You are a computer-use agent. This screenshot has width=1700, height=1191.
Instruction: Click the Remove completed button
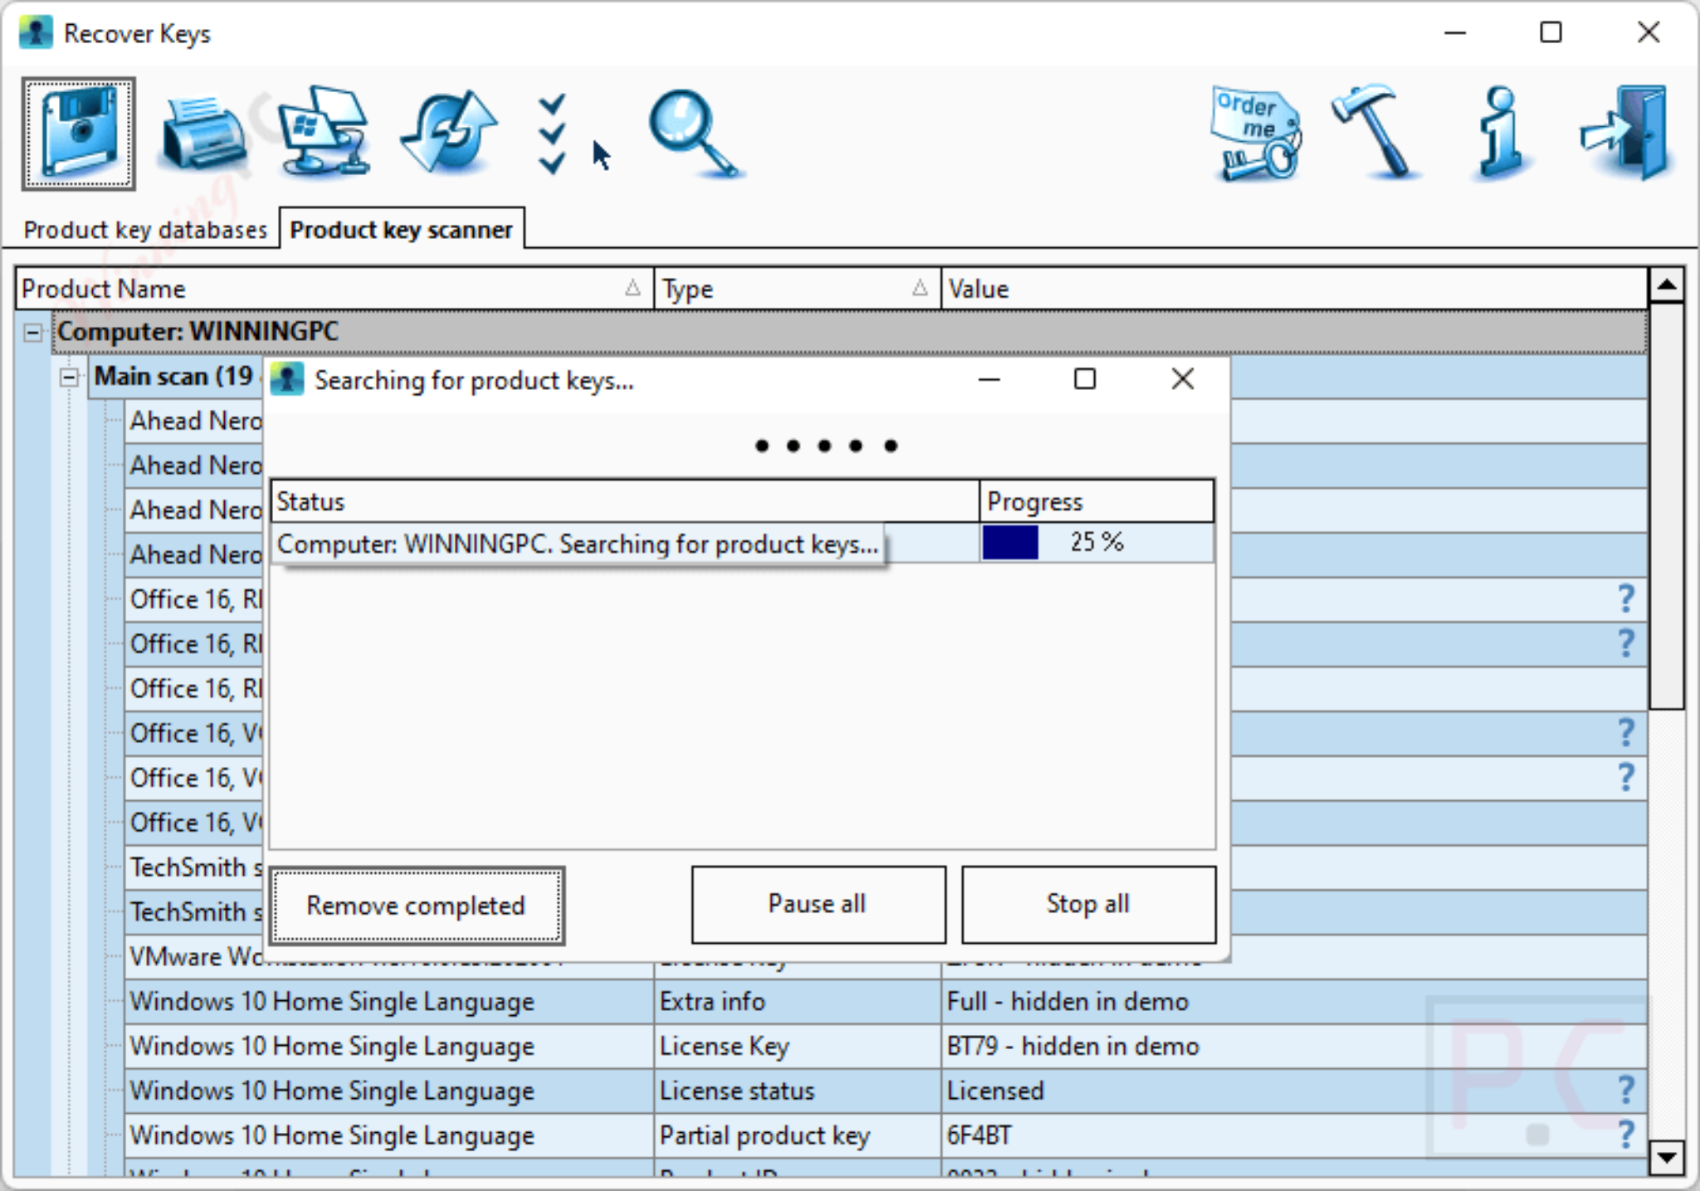coord(417,905)
